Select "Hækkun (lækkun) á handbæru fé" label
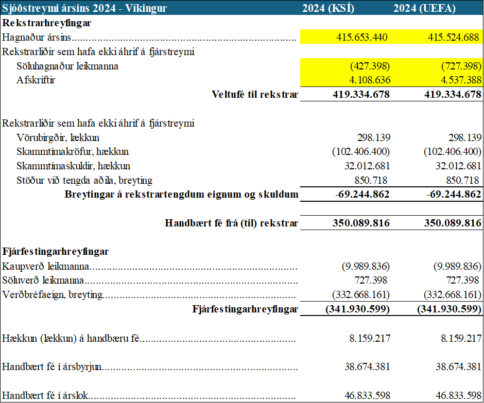Viewport: 484px width, 403px height. coord(71,339)
